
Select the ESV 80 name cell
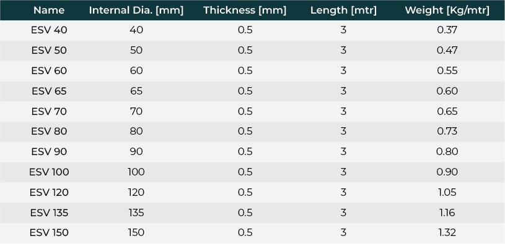49,132
